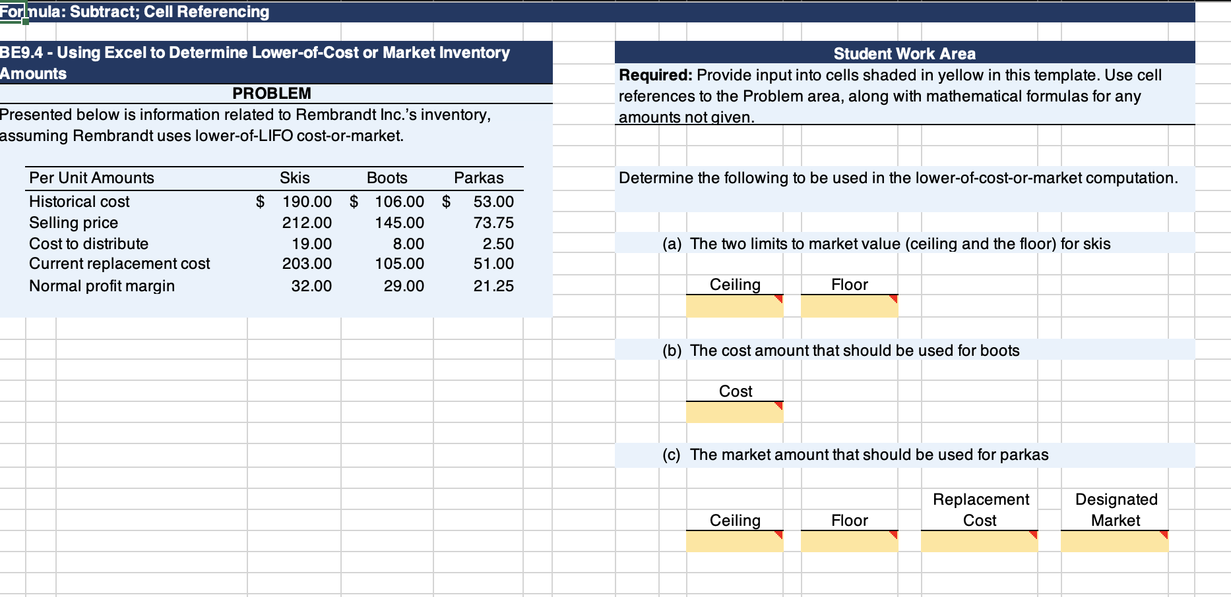This screenshot has width=1231, height=597.
Task: Click the comment indicator on boots Cost cell
Action: point(778,404)
